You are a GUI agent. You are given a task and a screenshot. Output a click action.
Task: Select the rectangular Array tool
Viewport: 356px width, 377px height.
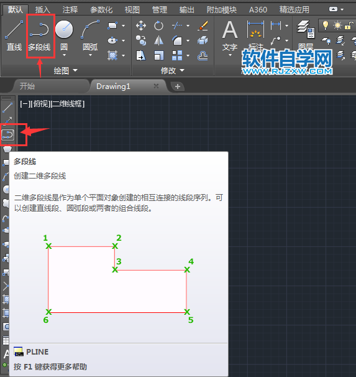pos(177,55)
